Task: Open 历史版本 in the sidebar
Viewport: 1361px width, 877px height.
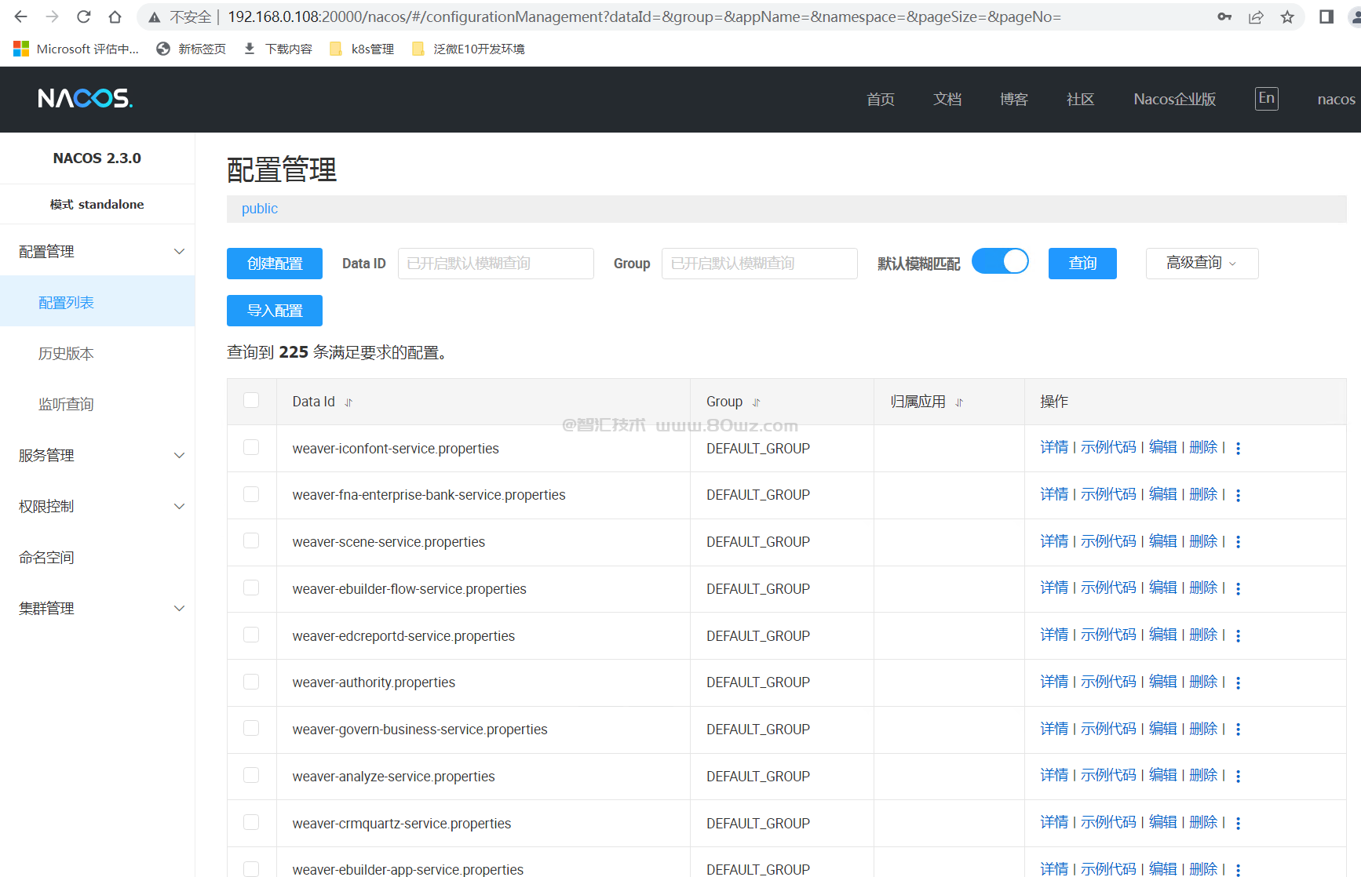Action: click(66, 353)
